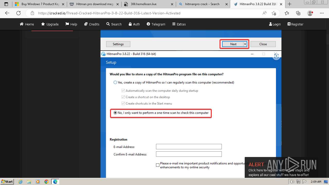The height and width of the screenshot is (185, 329).
Task: Refresh the current page
Action: click(x=19, y=13)
